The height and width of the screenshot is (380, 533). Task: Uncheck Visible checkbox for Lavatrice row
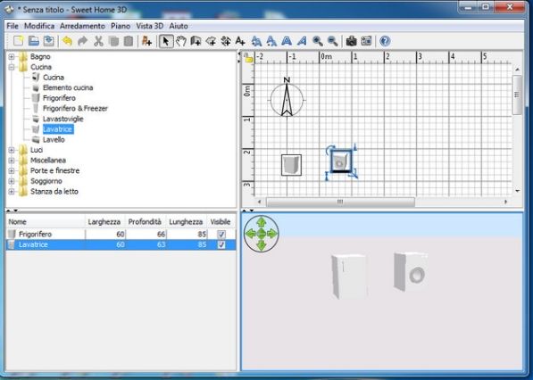tap(221, 244)
